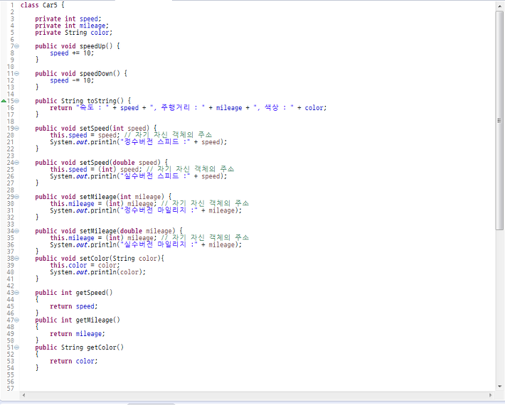This screenshot has height=405, width=505.
Task: Collapse the toString() method fold on line 15
Action: pyautogui.click(x=17, y=101)
